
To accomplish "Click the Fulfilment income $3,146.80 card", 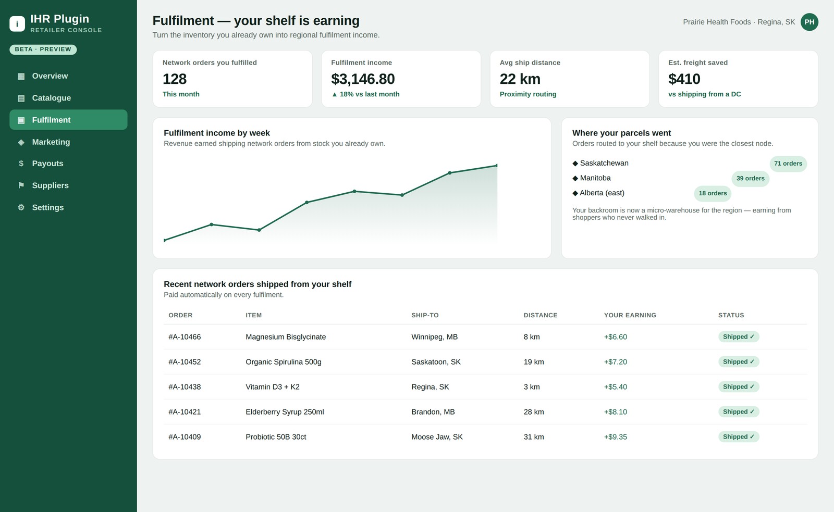I will pyautogui.click(x=401, y=79).
